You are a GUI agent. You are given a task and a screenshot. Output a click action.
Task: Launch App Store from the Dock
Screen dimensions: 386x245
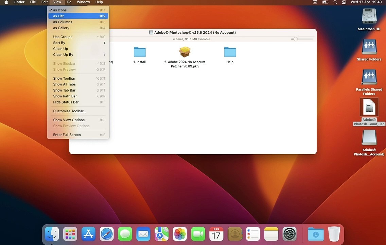pyautogui.click(x=88, y=234)
